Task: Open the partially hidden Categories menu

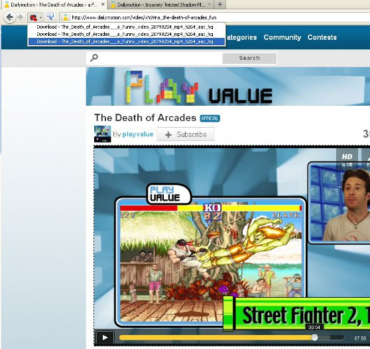Action: point(241,37)
